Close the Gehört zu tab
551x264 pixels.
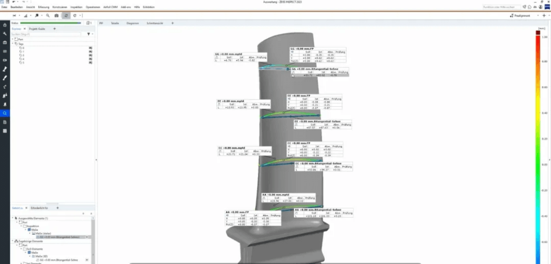[26, 208]
